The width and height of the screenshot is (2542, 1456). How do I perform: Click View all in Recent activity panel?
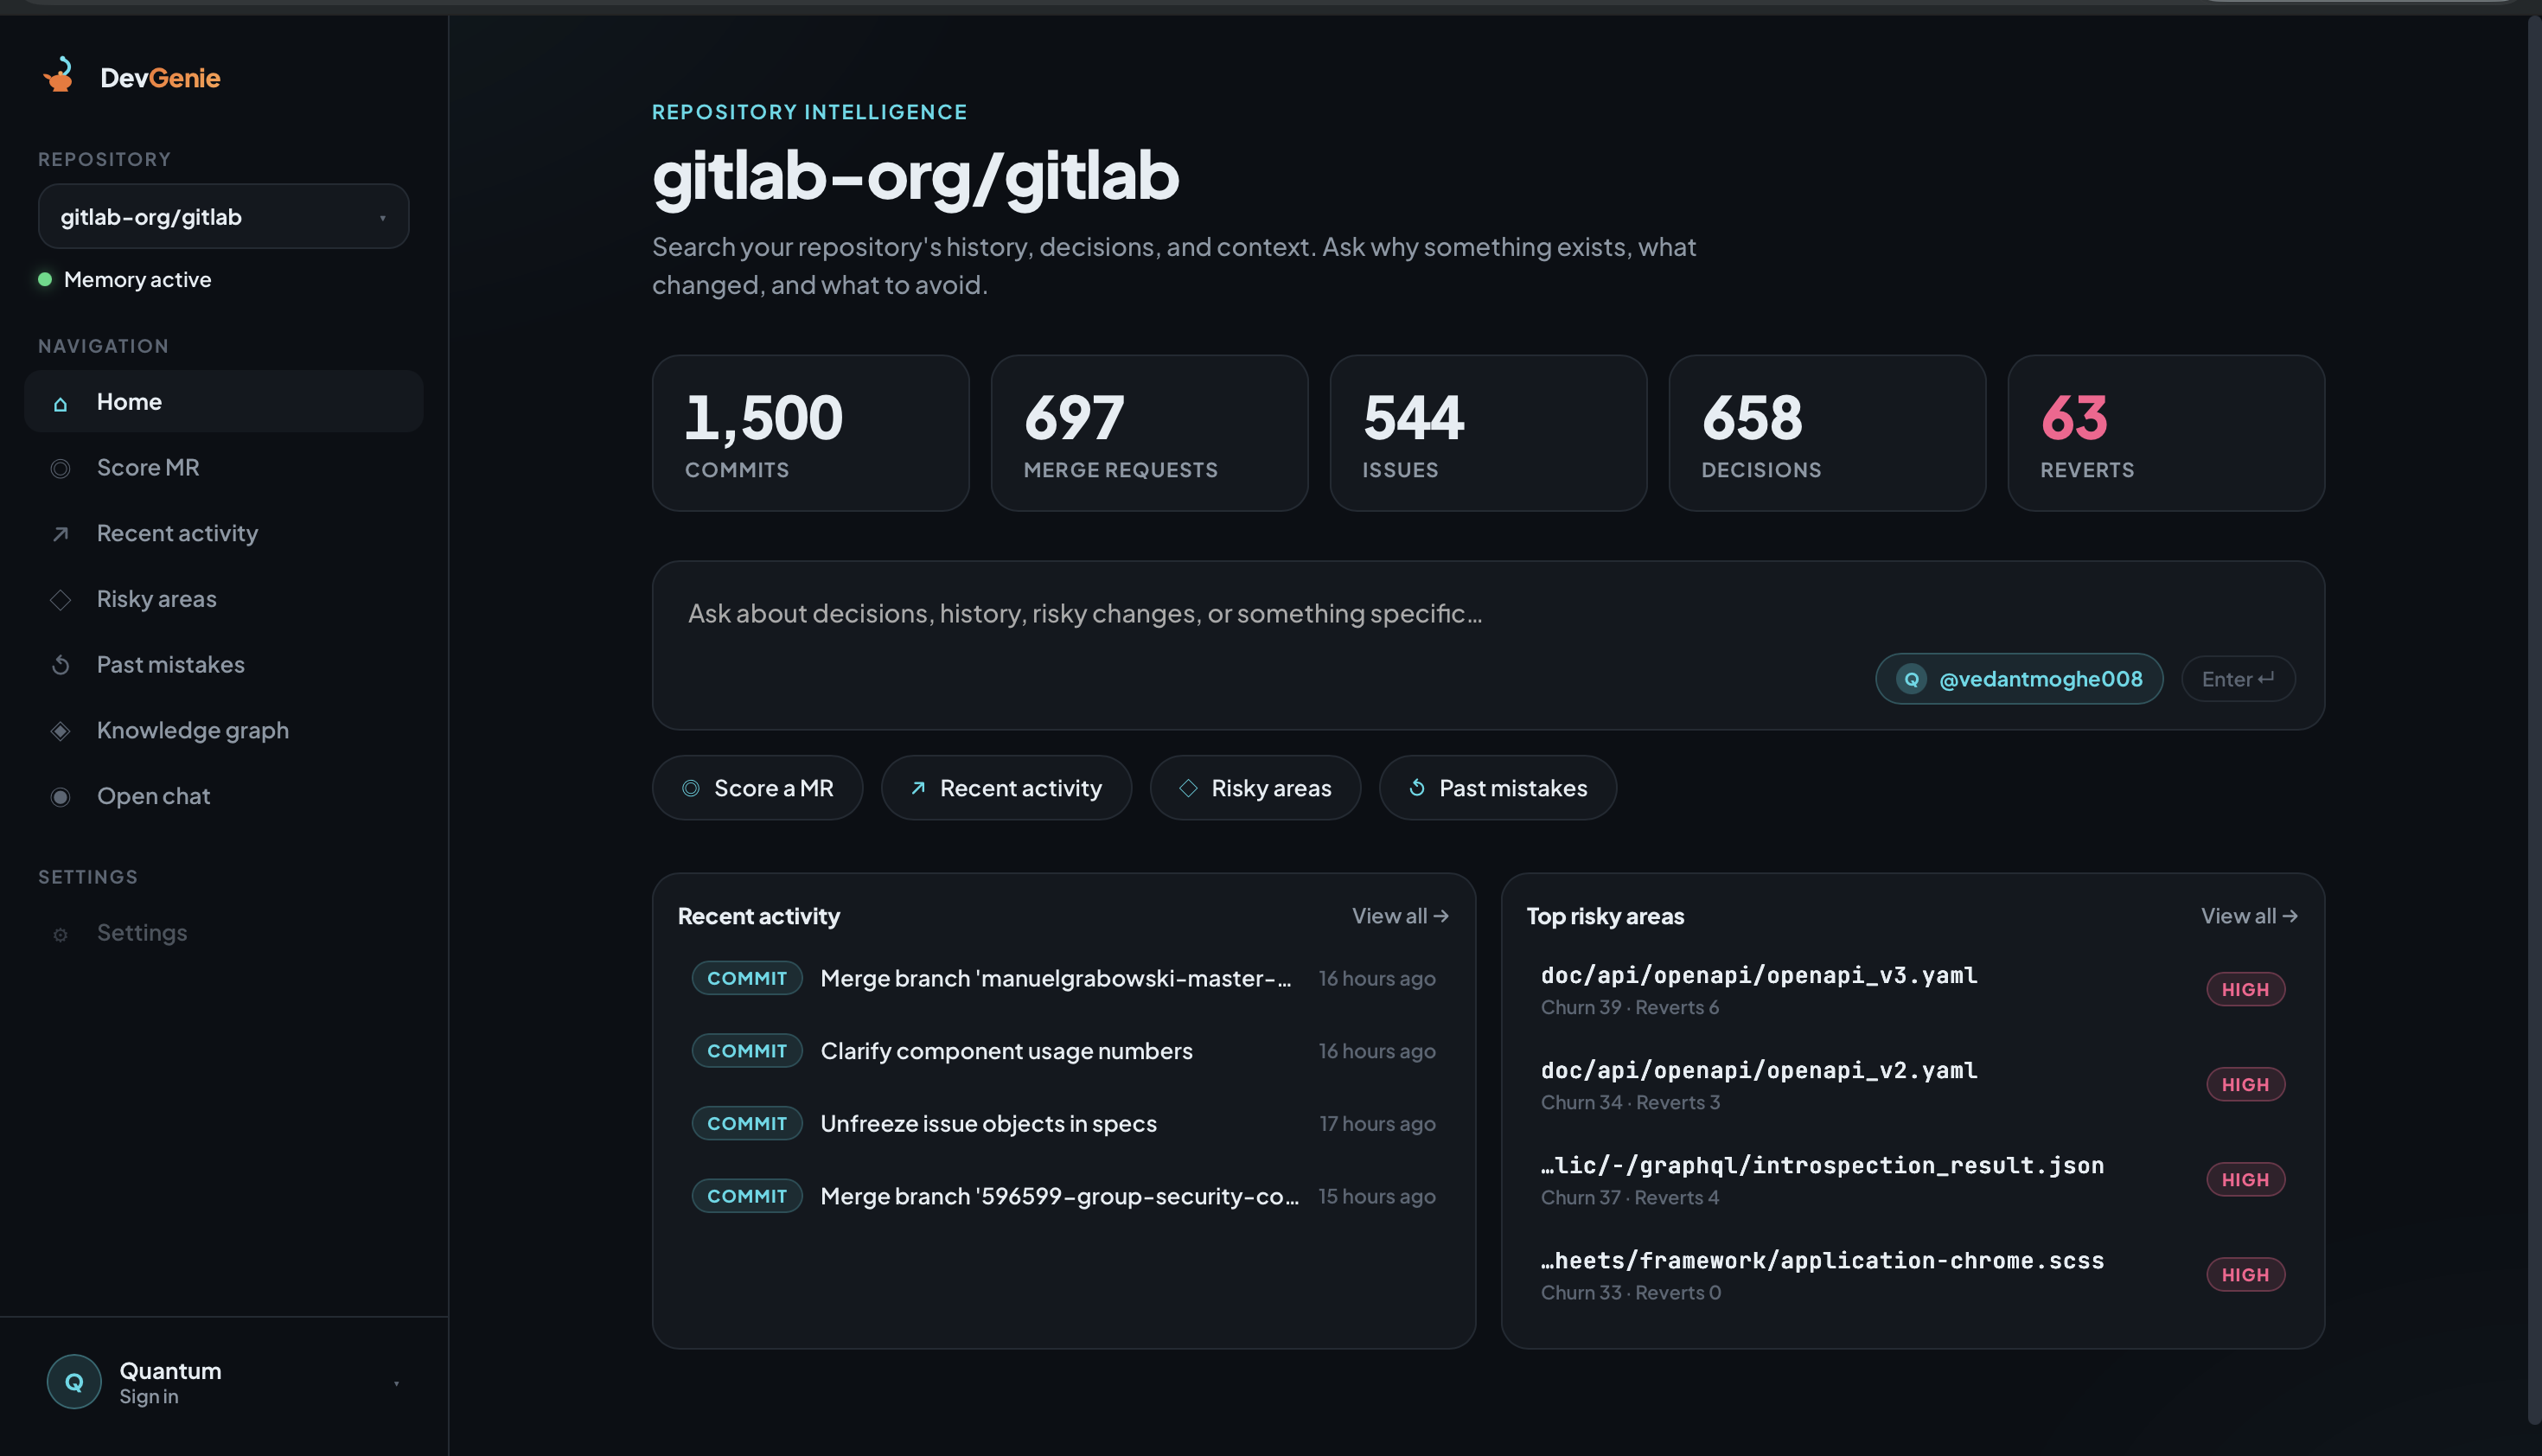1400,916
